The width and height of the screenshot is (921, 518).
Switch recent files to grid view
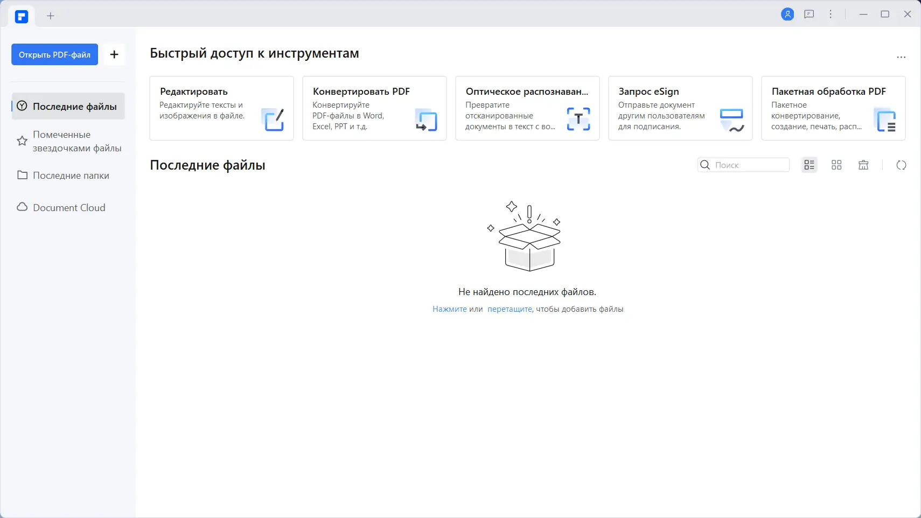836,165
